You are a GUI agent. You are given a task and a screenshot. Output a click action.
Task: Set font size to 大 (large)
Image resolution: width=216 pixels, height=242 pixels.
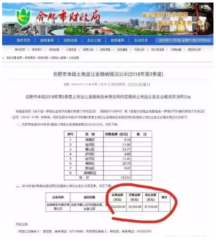(x=102, y=84)
